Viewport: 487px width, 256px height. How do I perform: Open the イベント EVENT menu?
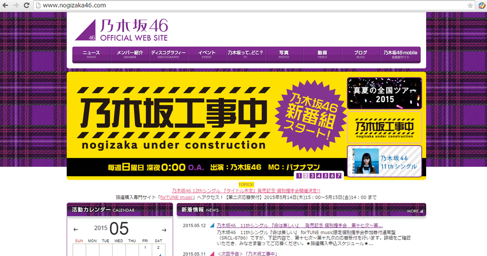[x=207, y=55]
